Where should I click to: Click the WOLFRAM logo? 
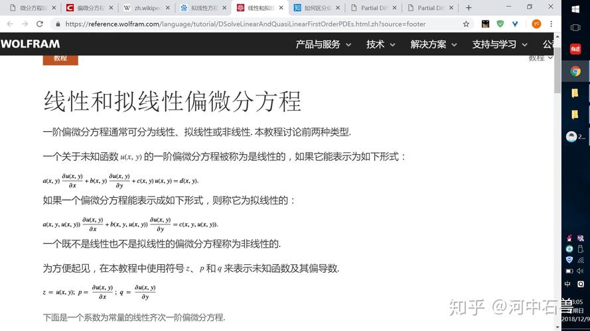click(30, 44)
